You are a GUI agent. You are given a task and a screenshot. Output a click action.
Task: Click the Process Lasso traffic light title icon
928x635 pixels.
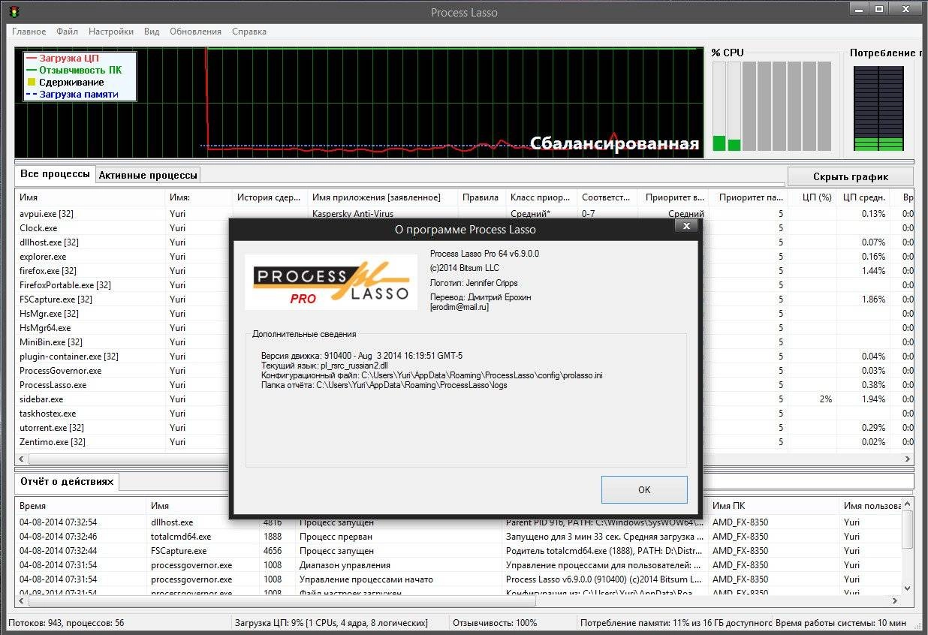(14, 12)
